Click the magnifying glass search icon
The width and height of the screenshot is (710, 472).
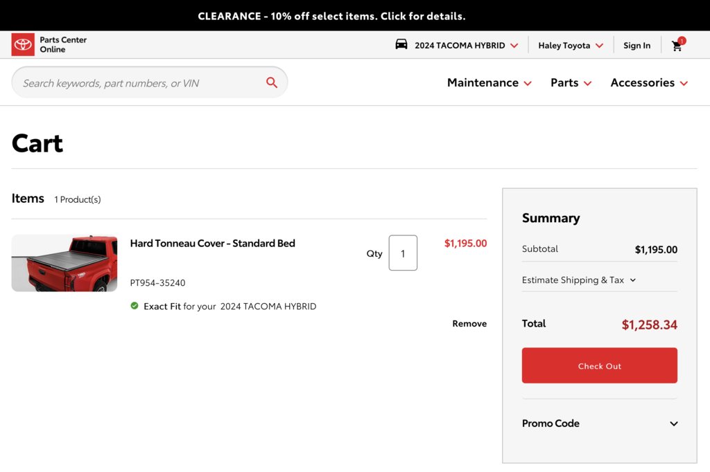272,82
